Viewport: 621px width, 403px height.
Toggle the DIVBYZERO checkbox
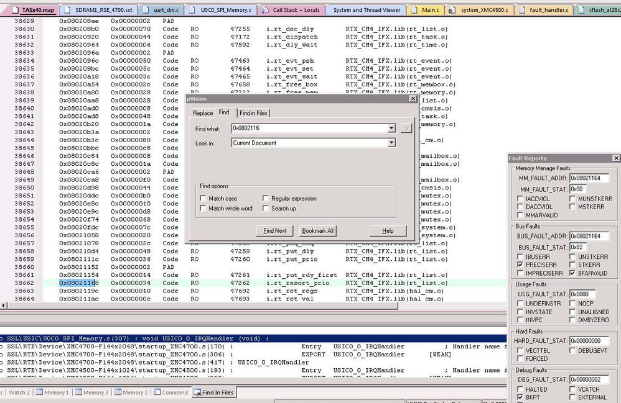click(x=572, y=320)
